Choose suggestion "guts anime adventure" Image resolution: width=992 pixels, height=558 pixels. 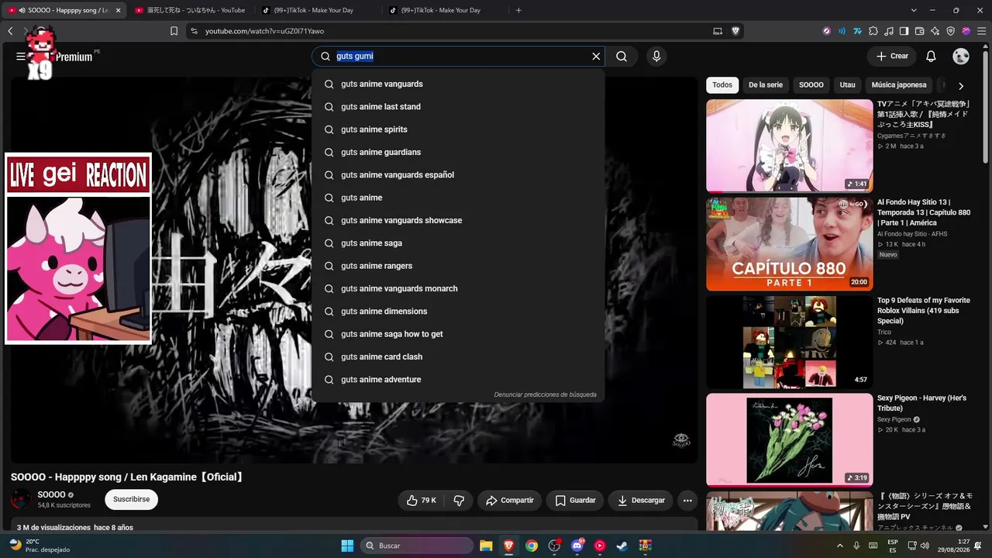pyautogui.click(x=458, y=380)
